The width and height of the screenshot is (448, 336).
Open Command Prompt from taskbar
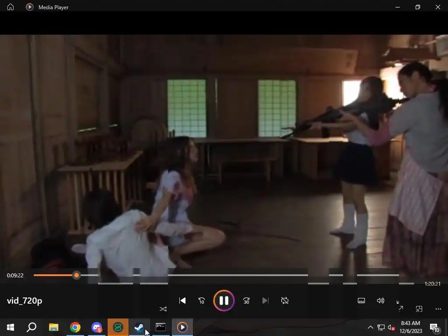click(161, 327)
